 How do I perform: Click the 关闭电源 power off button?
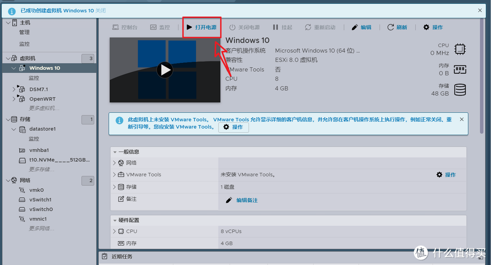[x=245, y=27]
